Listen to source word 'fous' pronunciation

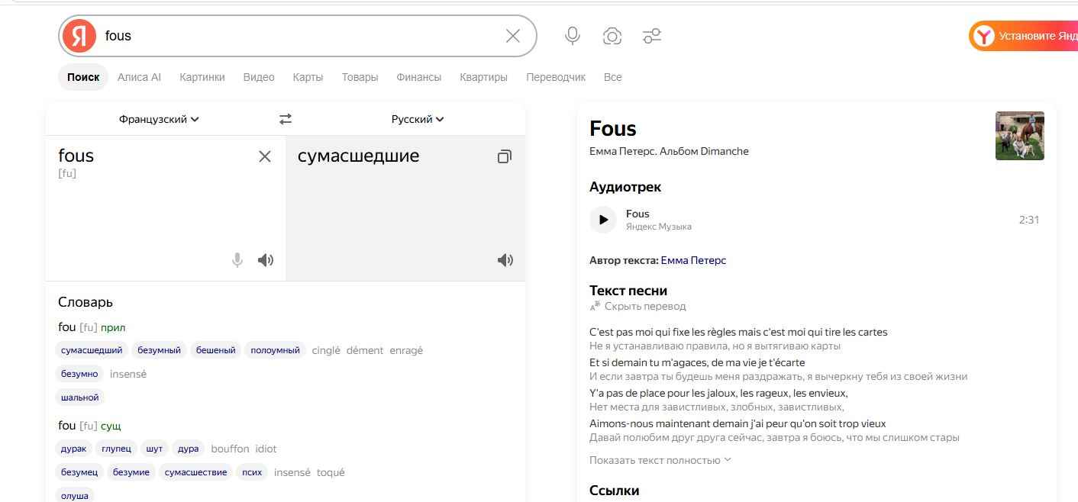click(x=266, y=260)
